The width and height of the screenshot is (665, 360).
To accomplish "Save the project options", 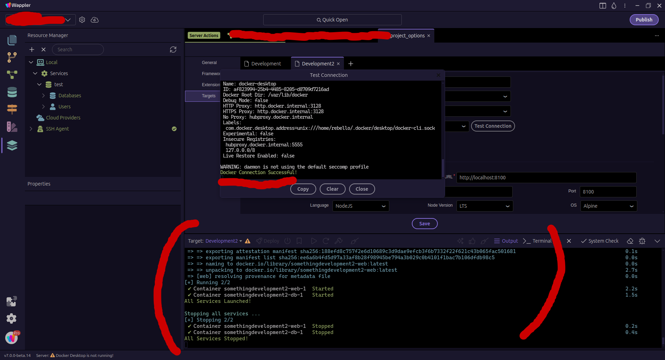I will pyautogui.click(x=425, y=224).
